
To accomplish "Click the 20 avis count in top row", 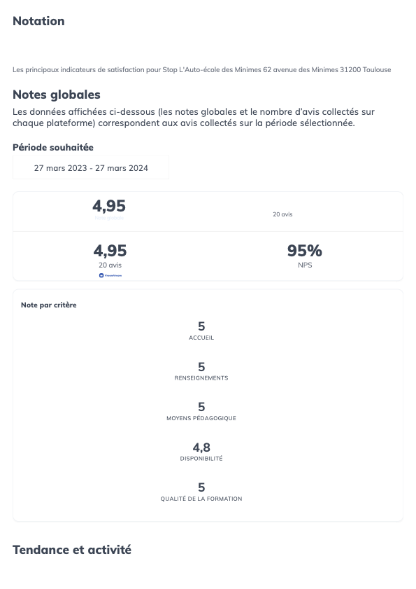I will pyautogui.click(x=283, y=214).
